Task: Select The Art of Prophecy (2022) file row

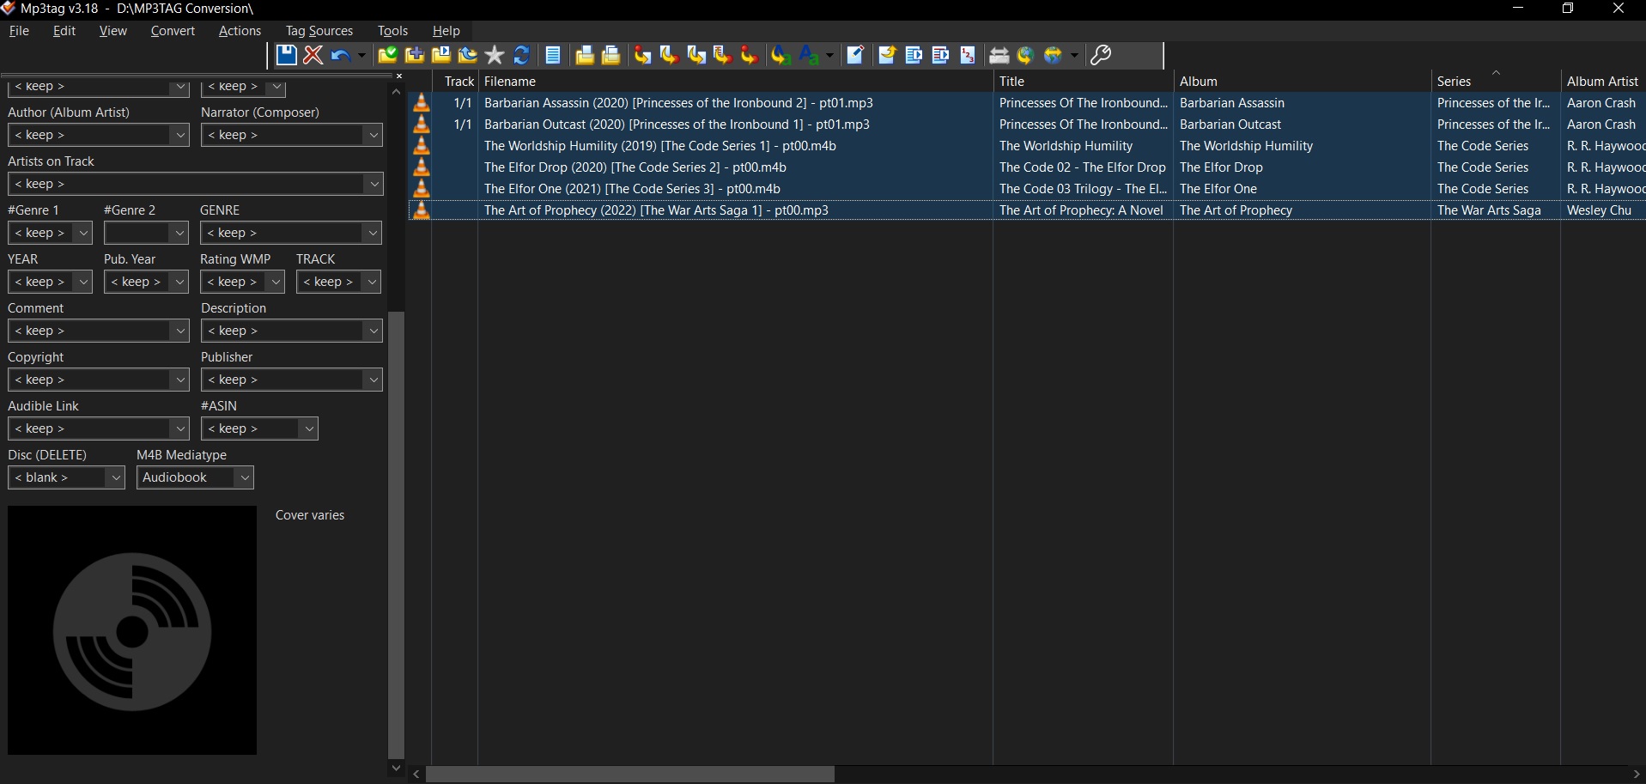Action: click(x=1026, y=210)
